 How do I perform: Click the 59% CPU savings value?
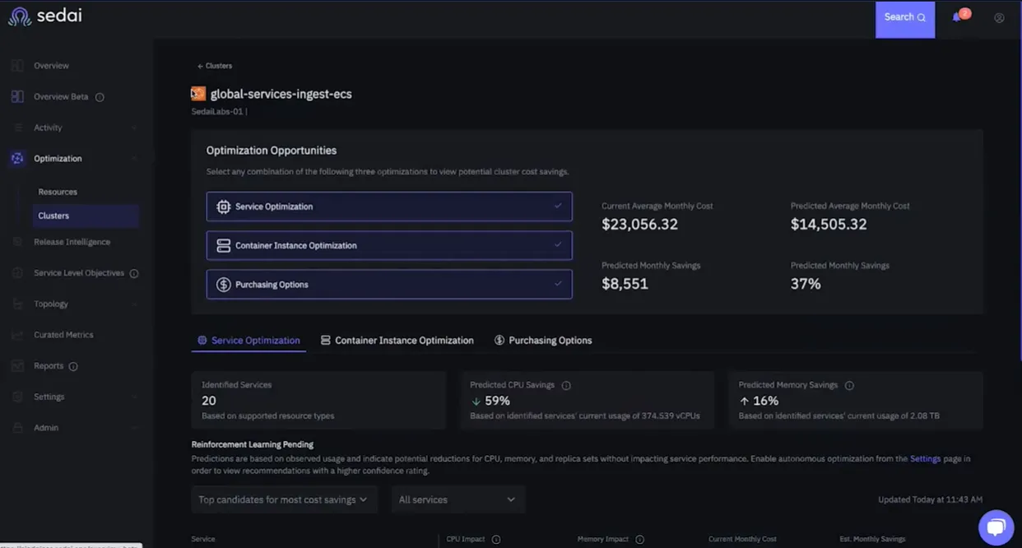point(497,401)
